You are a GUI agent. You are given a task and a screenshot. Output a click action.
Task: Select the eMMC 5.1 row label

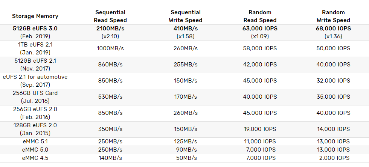coord(35,141)
